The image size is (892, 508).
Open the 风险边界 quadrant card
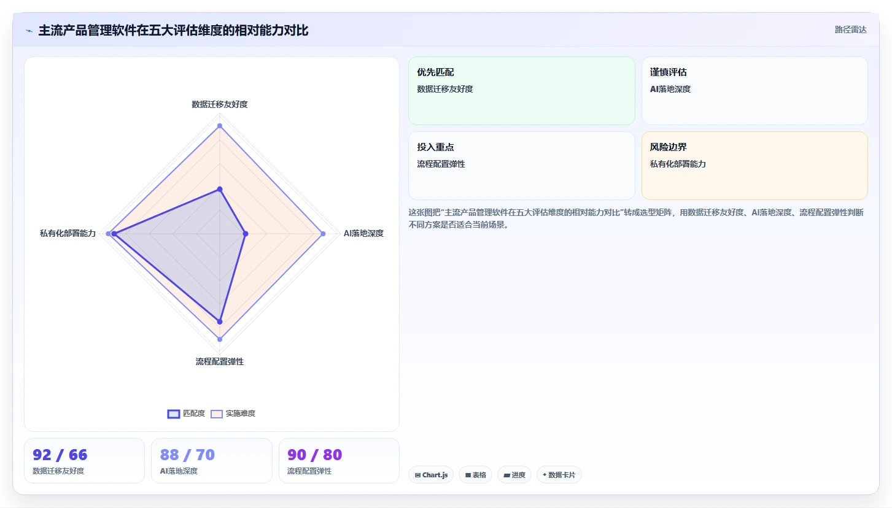[x=754, y=166]
